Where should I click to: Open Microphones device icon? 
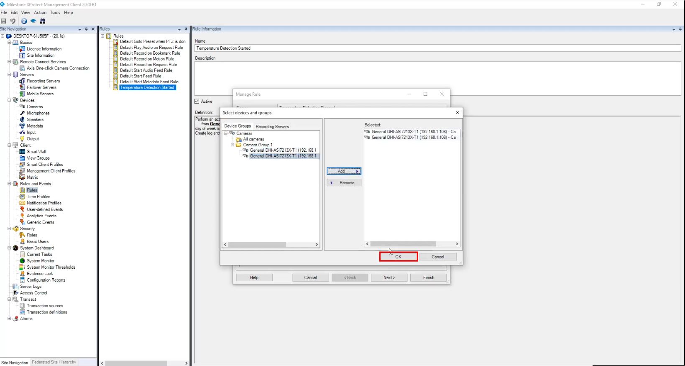pos(23,113)
